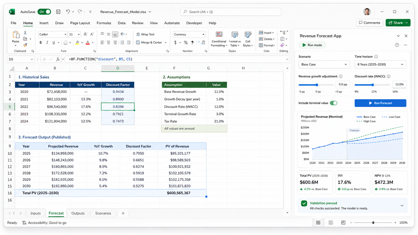Open the Name Box D5 dropdown

click(x=32, y=59)
